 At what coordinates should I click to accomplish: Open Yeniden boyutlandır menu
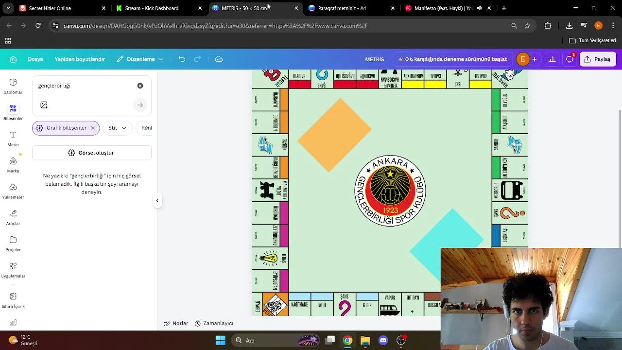click(80, 59)
